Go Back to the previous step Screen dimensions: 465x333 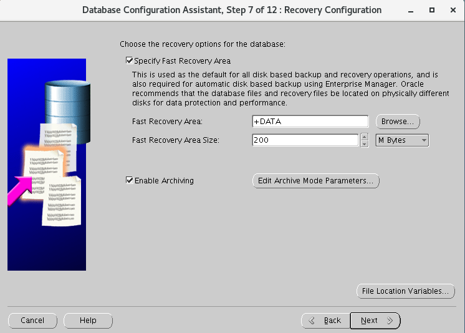325,321
